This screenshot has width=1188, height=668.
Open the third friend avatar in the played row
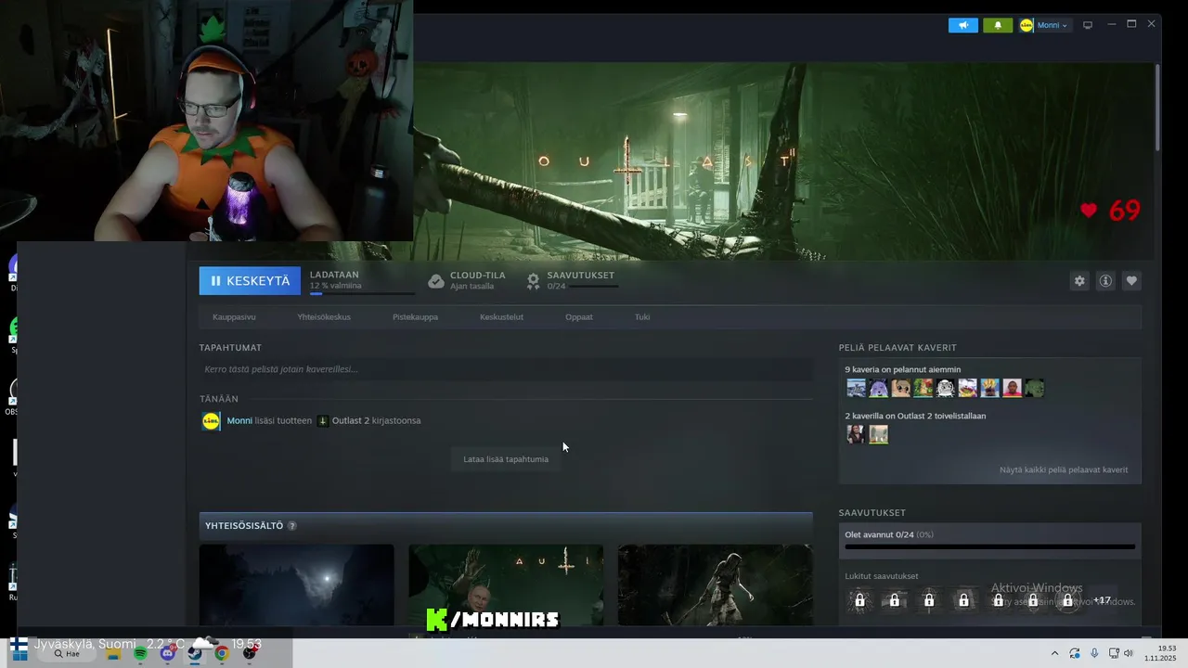tap(900, 388)
